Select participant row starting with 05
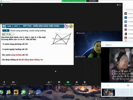This screenshot has width=133, height=100. pos(129,38)
